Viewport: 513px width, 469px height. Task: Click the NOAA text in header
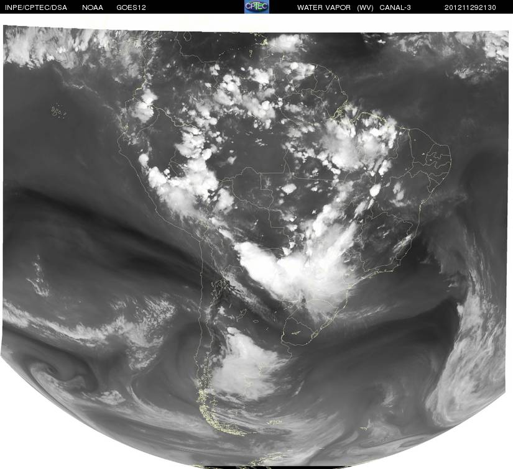pos(93,7)
